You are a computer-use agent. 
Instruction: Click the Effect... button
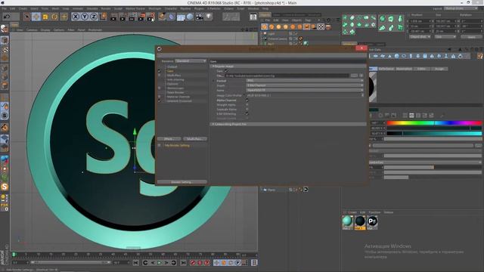[169, 139]
